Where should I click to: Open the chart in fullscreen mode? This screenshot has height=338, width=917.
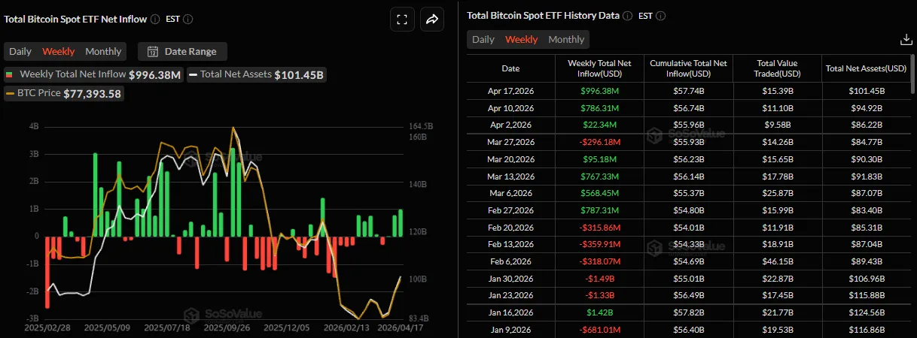(402, 20)
